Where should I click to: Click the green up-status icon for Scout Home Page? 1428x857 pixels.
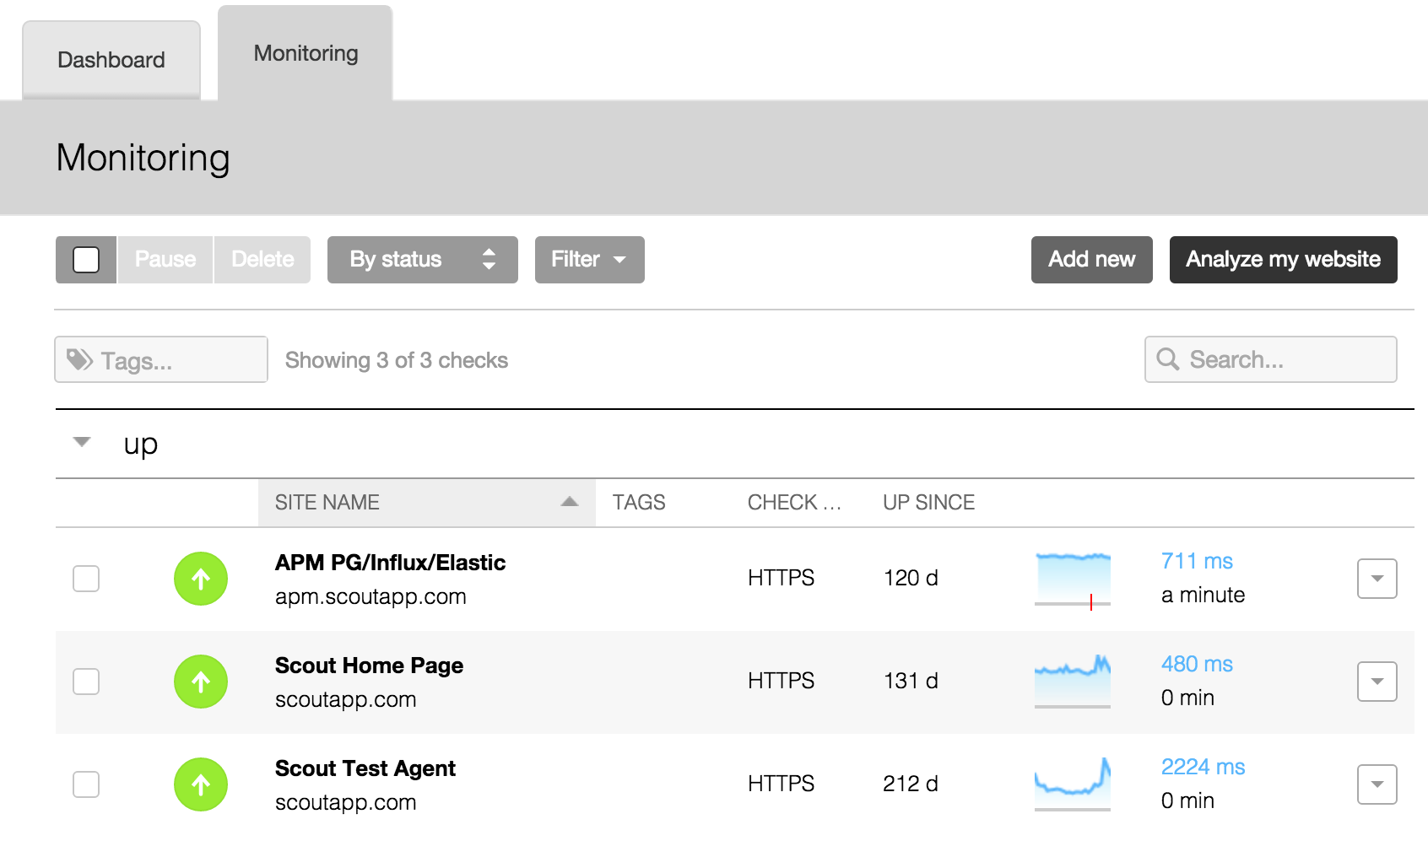[x=201, y=682]
